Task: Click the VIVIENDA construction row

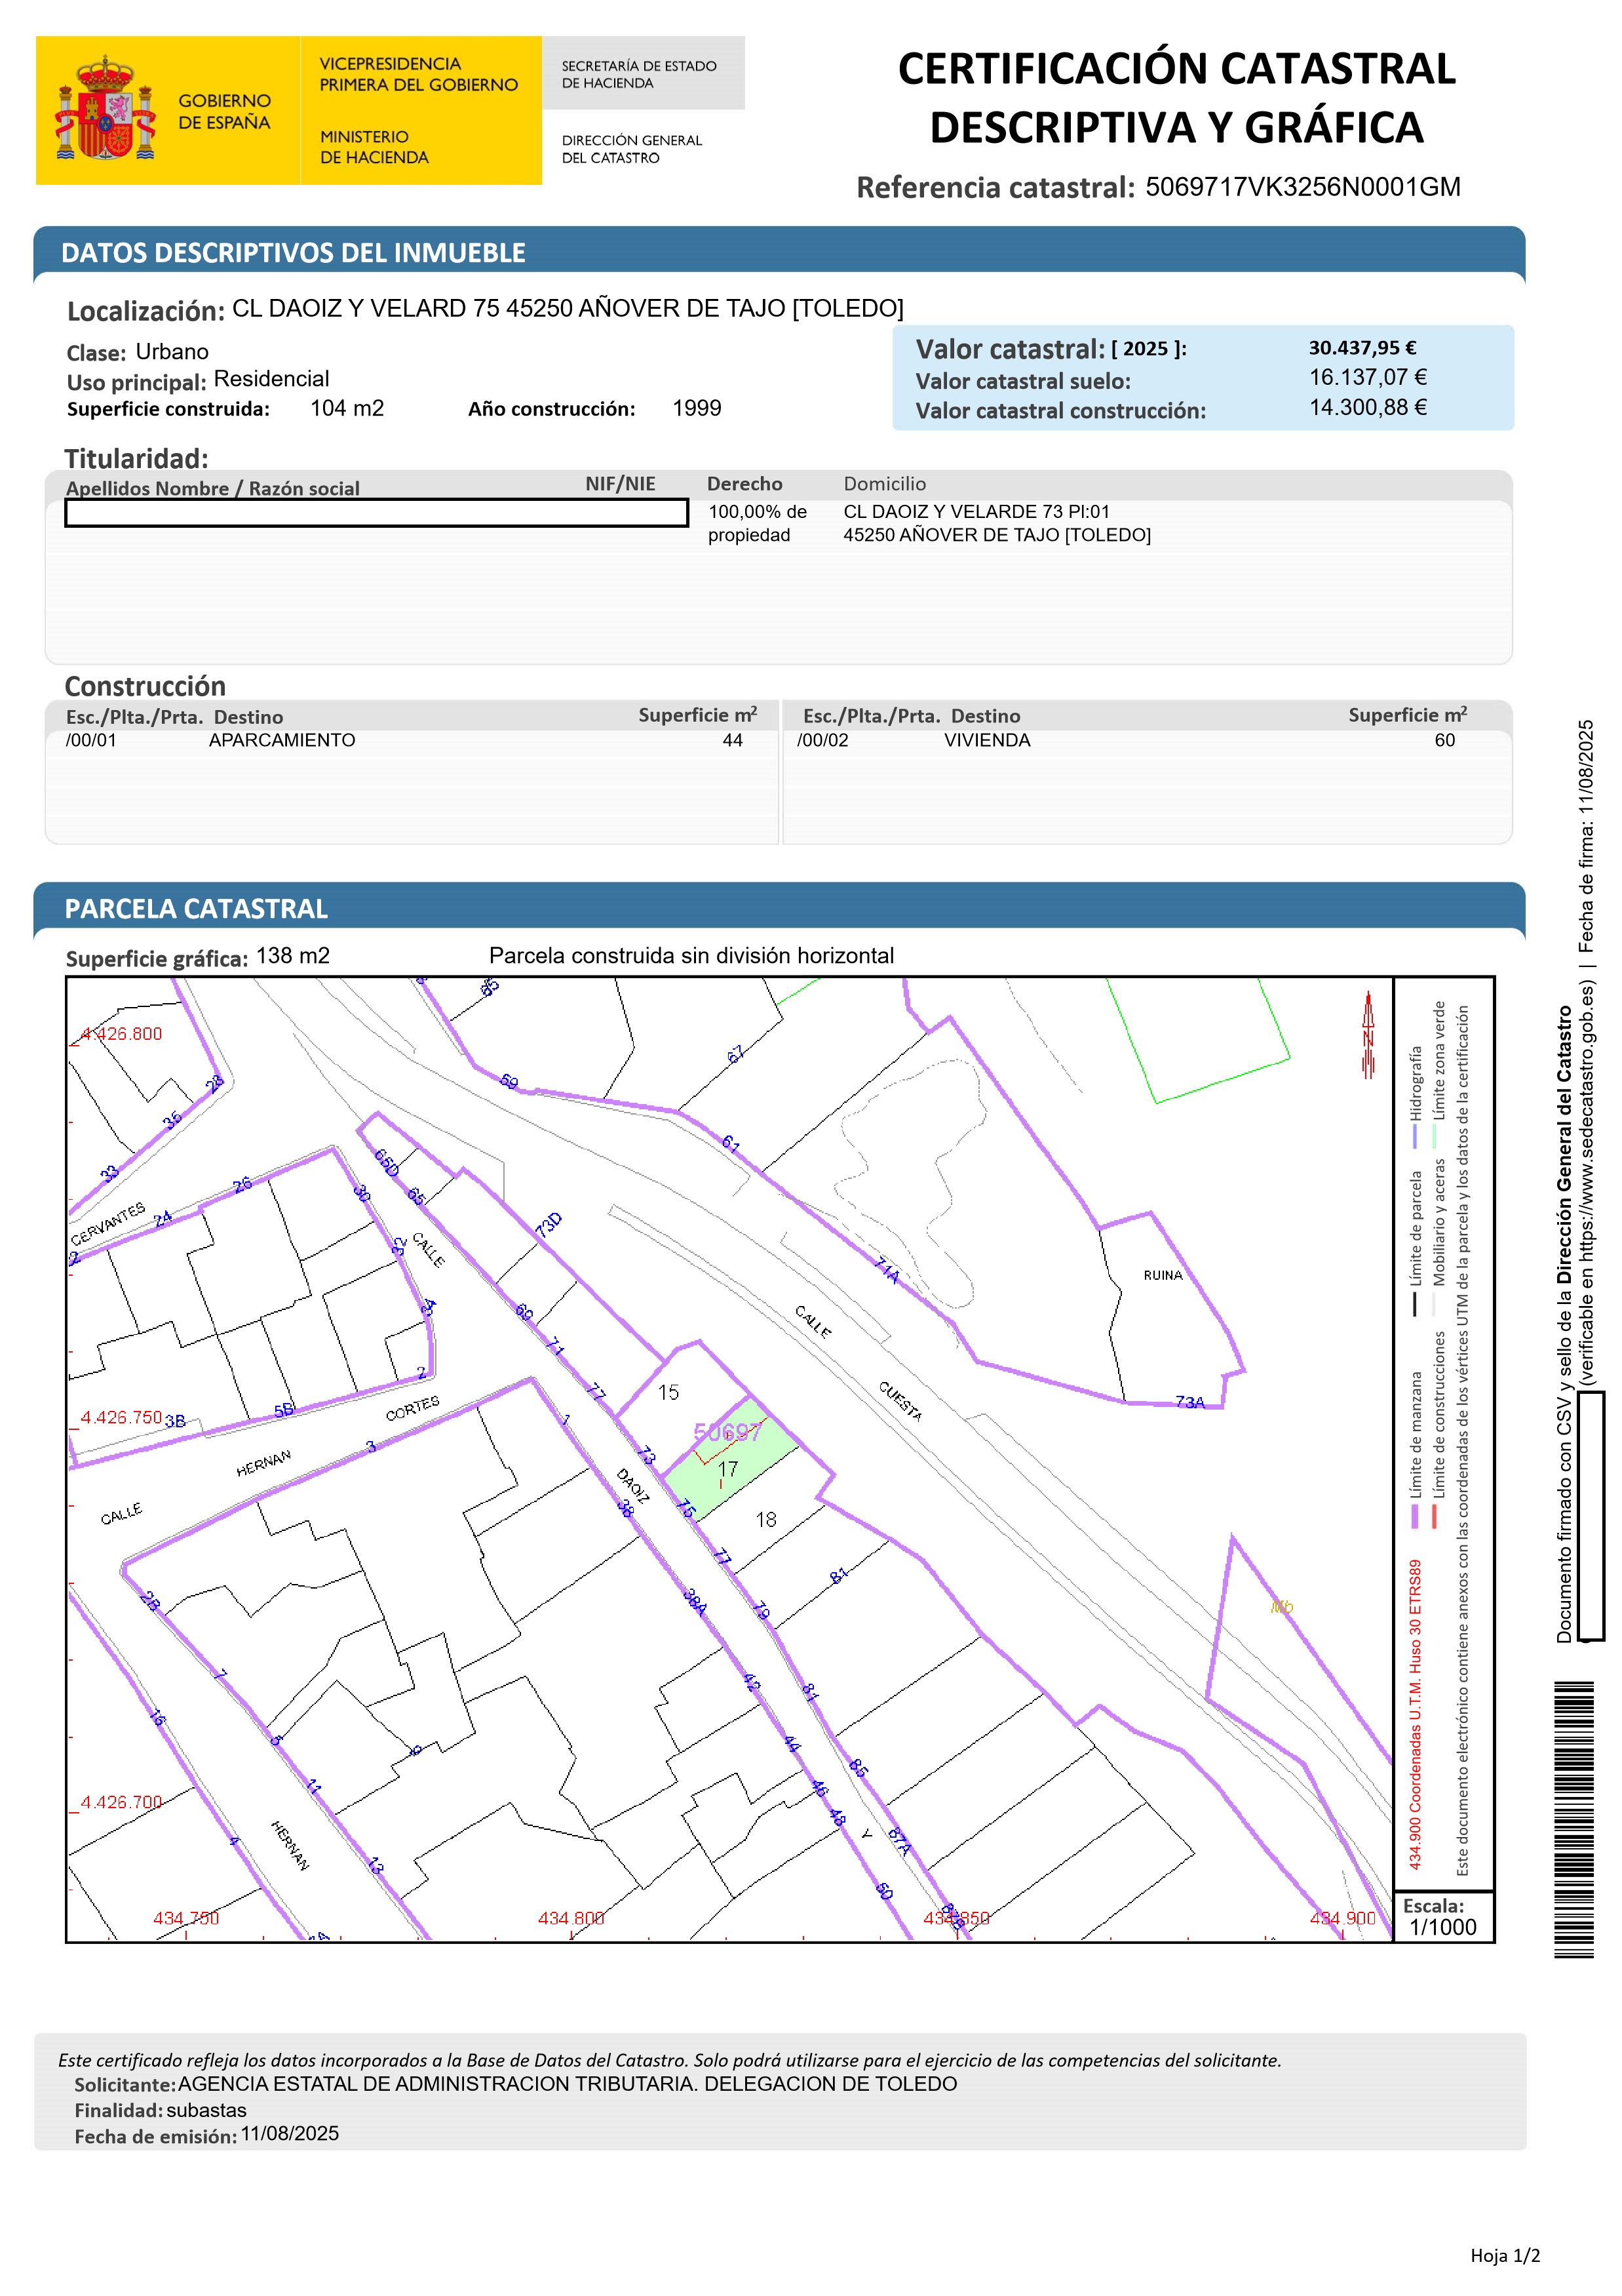Action: (986, 740)
